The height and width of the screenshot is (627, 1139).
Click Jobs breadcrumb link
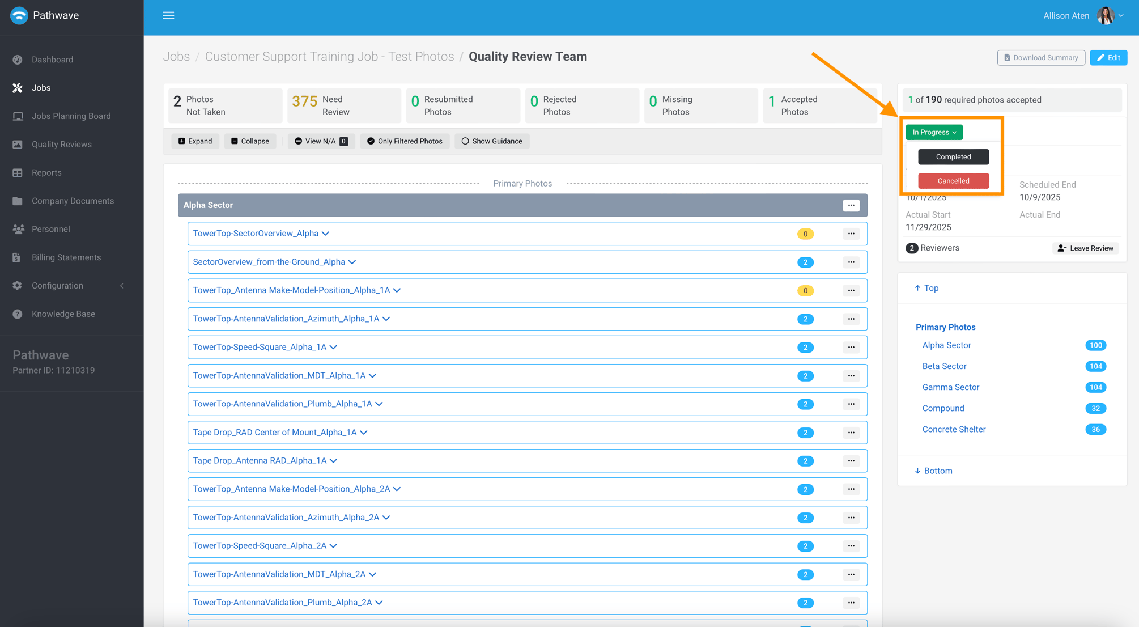pos(176,57)
